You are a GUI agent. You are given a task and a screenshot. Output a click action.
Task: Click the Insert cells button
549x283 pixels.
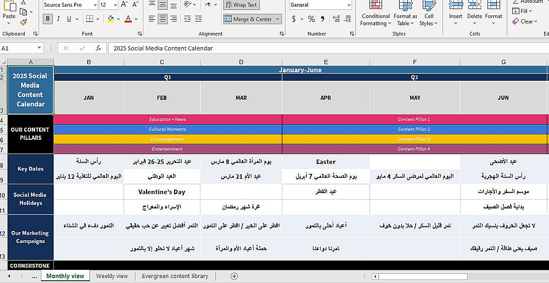(456, 13)
